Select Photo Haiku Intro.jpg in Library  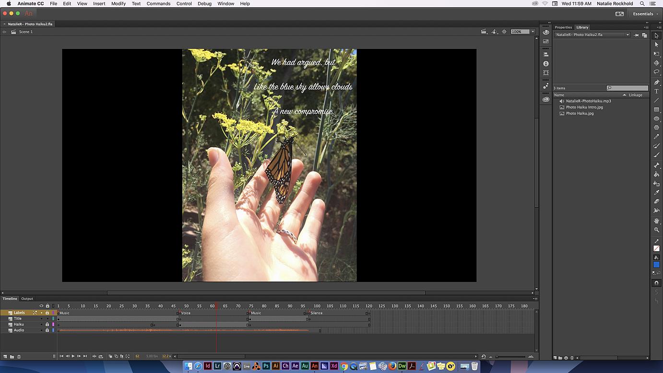pyautogui.click(x=584, y=107)
